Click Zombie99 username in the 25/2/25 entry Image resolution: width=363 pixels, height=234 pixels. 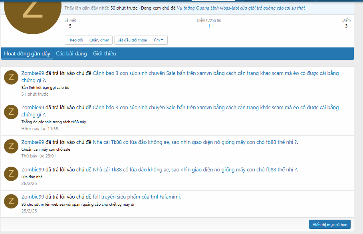(x=33, y=197)
